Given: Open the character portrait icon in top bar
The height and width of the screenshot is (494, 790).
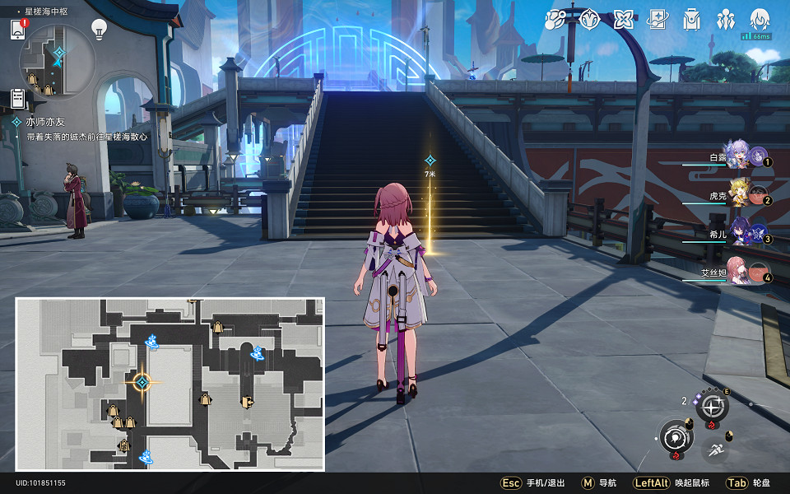Looking at the screenshot, I should (x=759, y=19).
